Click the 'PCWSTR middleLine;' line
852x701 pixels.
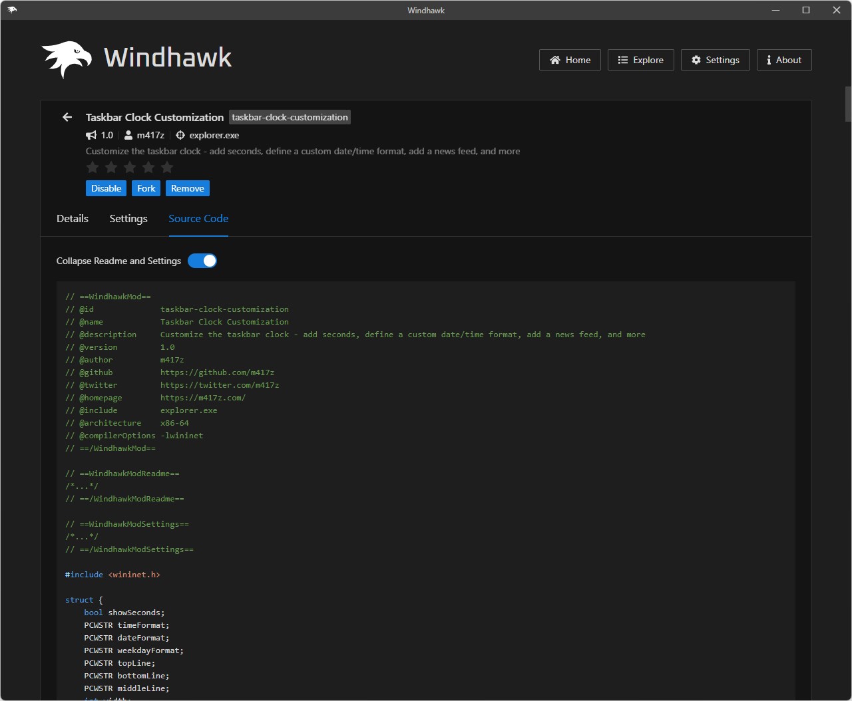click(x=126, y=688)
